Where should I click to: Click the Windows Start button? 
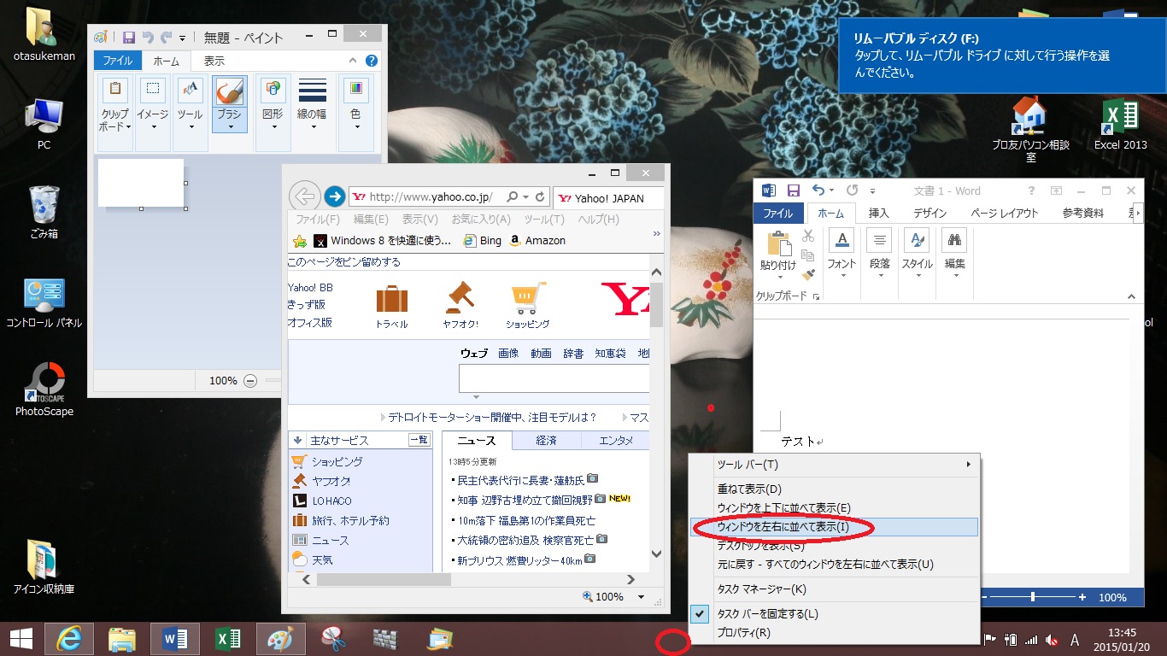(21, 639)
